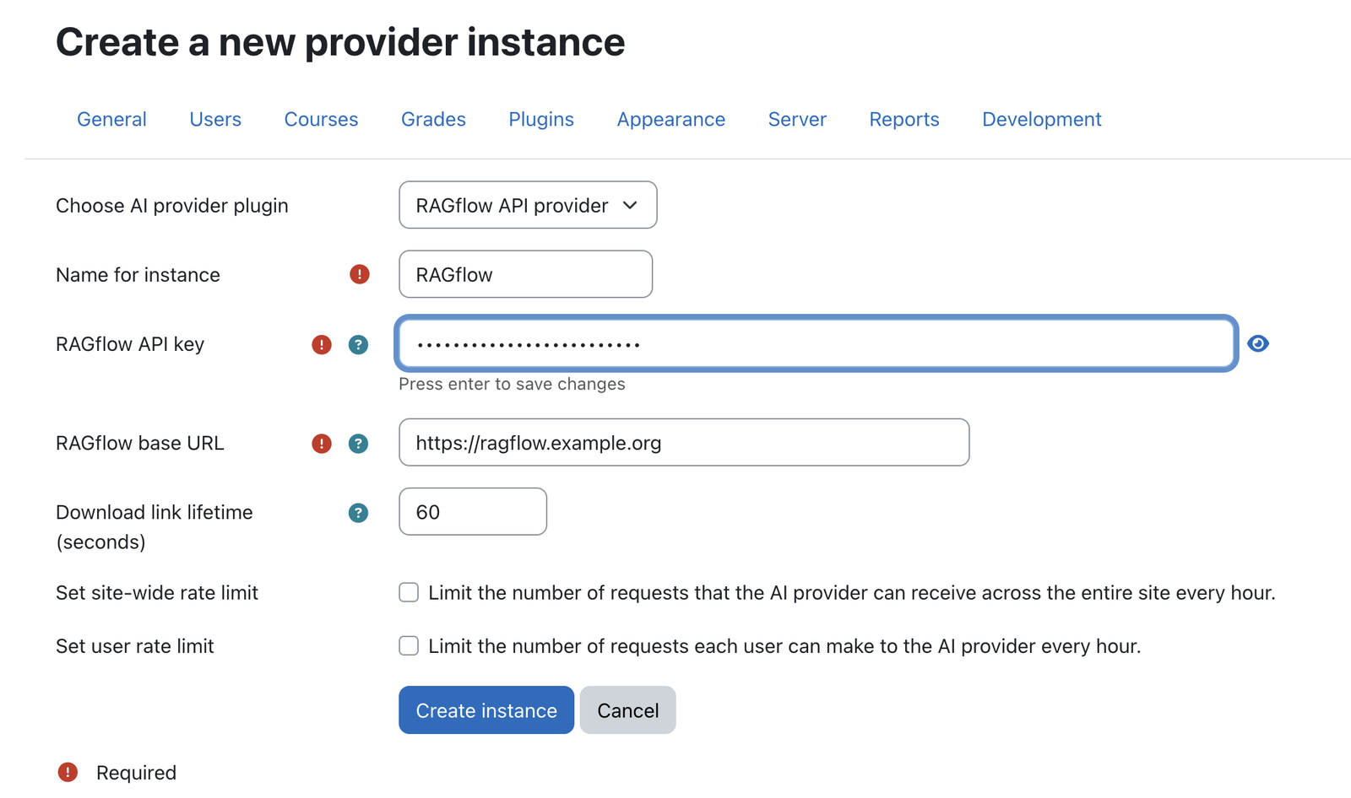Focus the RAGflow base URL field
This screenshot has height=798, width=1351.
[684, 443]
